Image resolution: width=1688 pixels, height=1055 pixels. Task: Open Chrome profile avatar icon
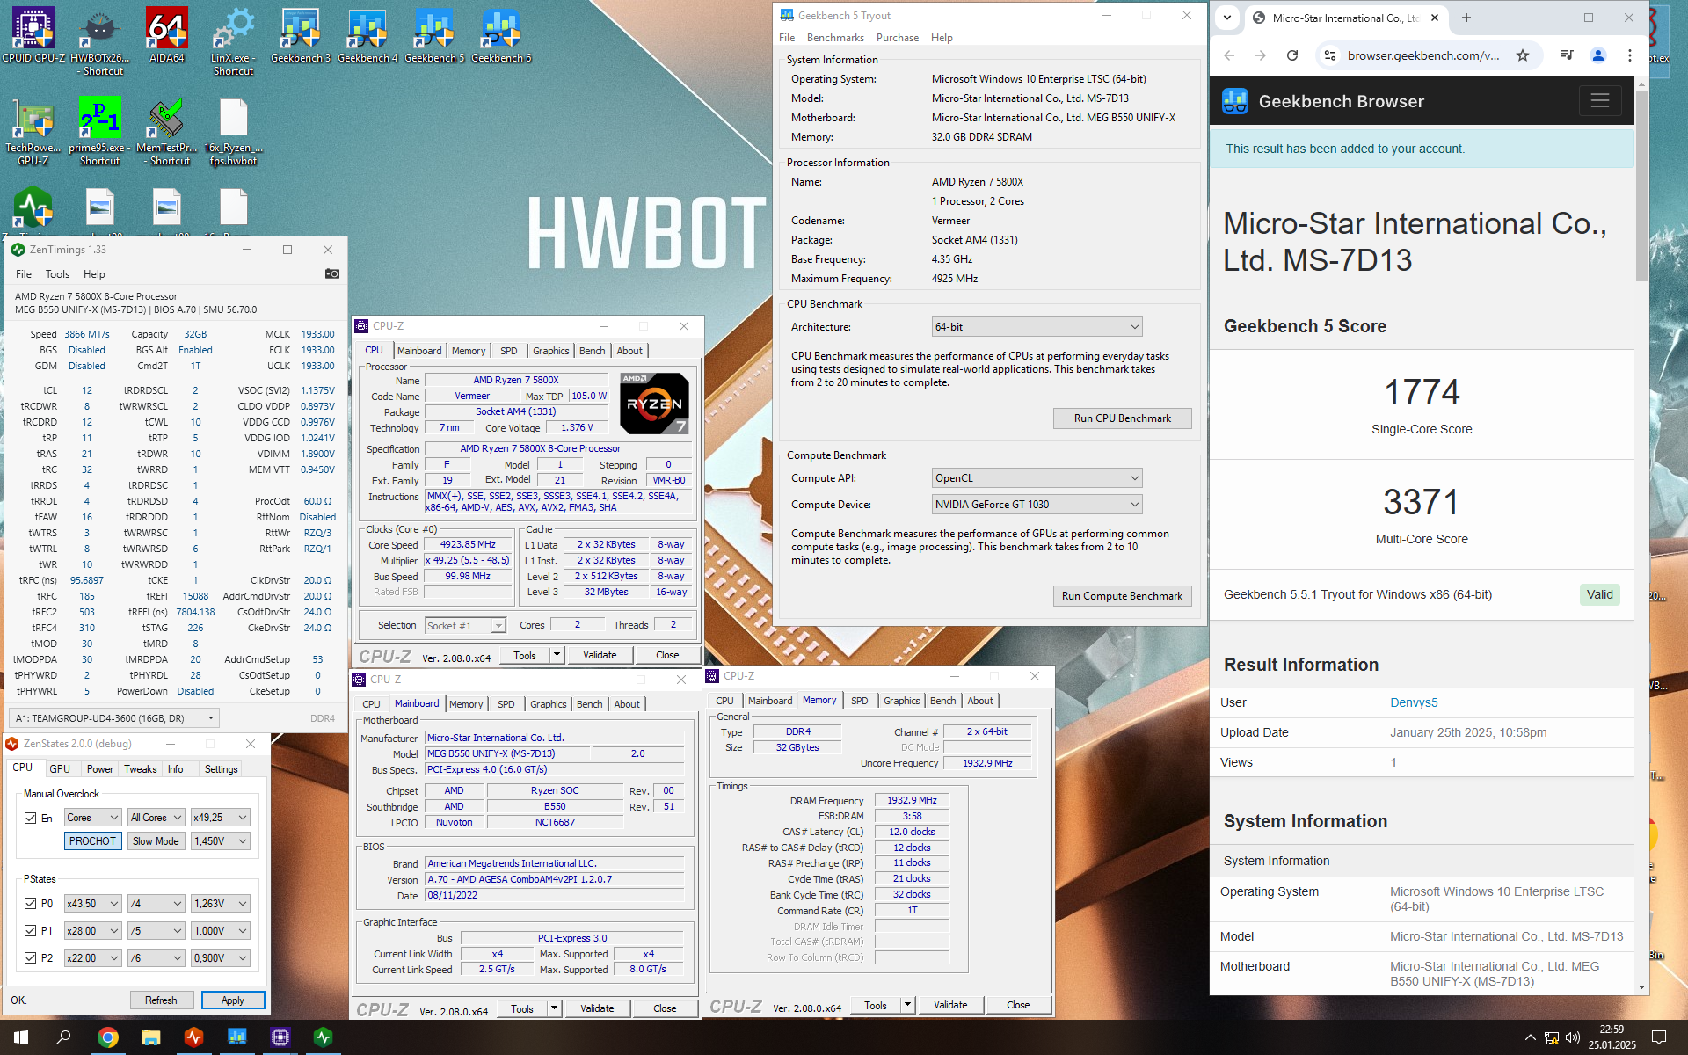pyautogui.click(x=1598, y=55)
